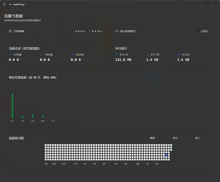Click the core connection status signal icon
Image resolution: width=220 pixels, height=182 pixels.
tap(117, 31)
